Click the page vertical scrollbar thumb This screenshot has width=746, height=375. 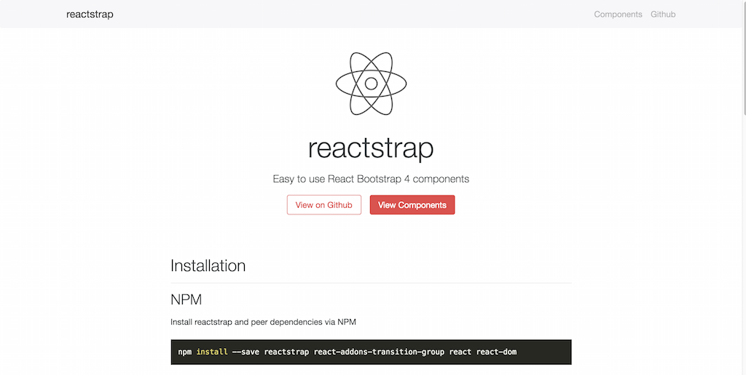coord(744,57)
